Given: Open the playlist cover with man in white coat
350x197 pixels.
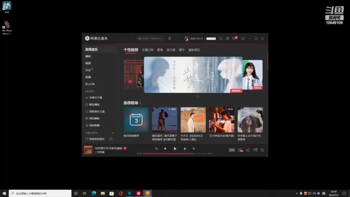Looking at the screenshot, I should tap(193, 120).
